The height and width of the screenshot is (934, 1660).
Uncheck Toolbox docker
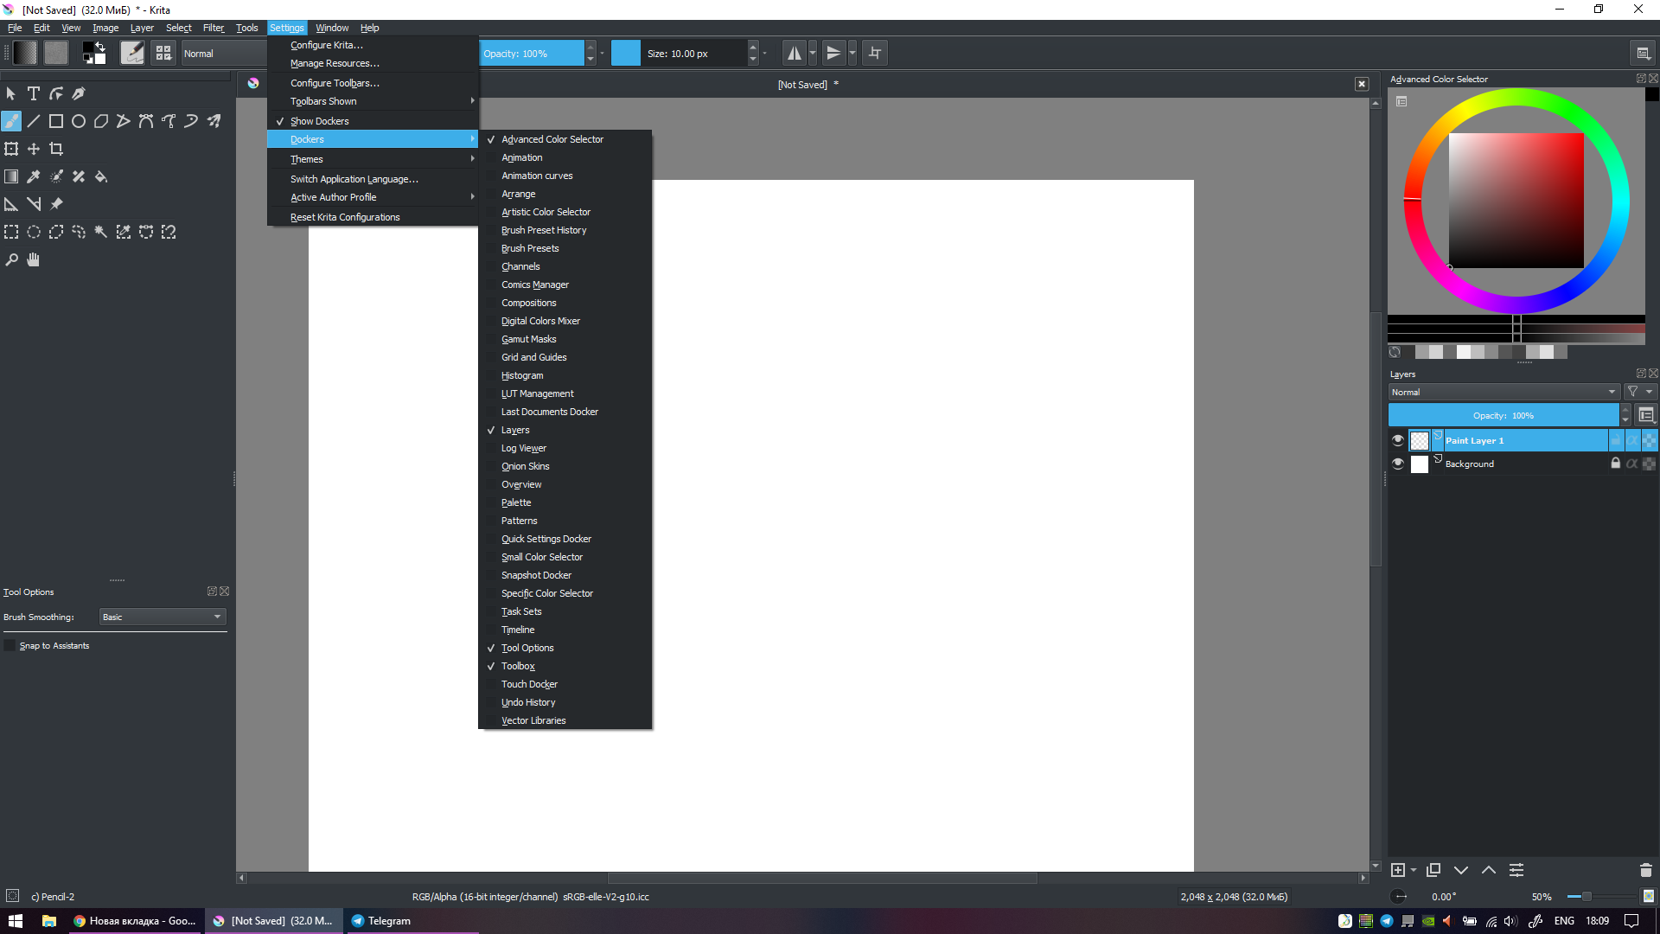pos(565,666)
